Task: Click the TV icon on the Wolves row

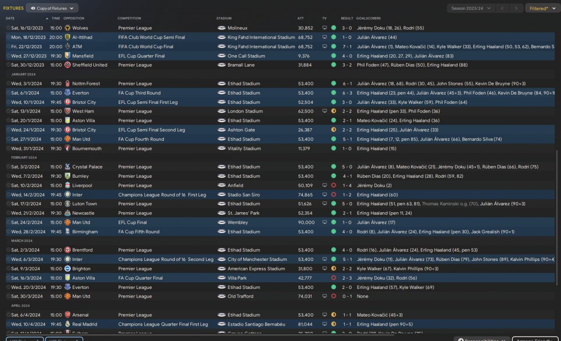Action: (x=325, y=28)
